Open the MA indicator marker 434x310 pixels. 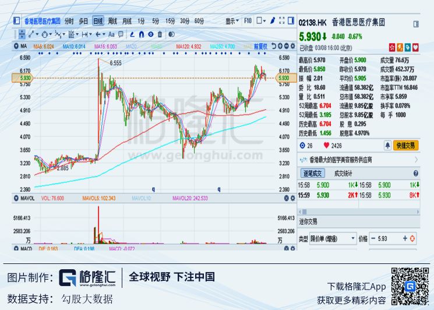point(16,46)
